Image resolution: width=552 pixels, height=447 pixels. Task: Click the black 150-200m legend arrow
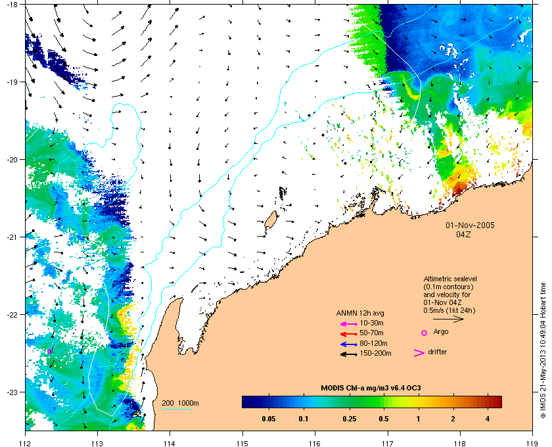click(349, 354)
